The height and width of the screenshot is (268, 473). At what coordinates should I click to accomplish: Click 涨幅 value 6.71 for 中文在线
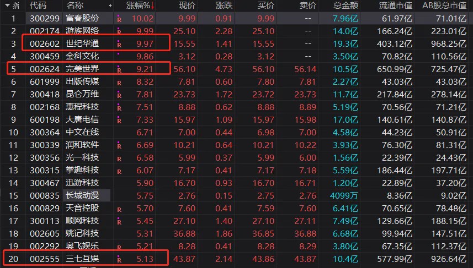point(145,132)
